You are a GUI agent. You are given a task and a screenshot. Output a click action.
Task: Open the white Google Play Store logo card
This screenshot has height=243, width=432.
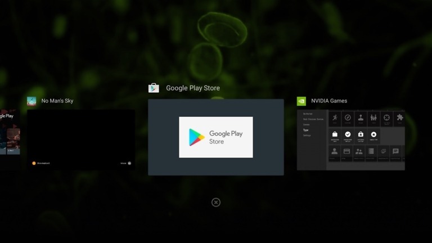(216, 137)
